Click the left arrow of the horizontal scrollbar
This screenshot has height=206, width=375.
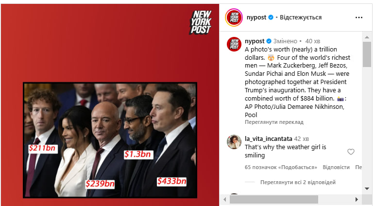224,199
